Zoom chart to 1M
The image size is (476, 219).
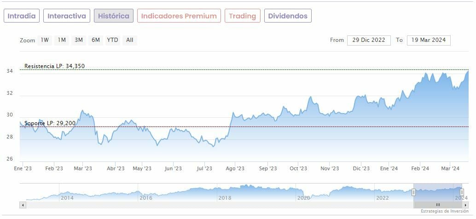click(x=62, y=40)
